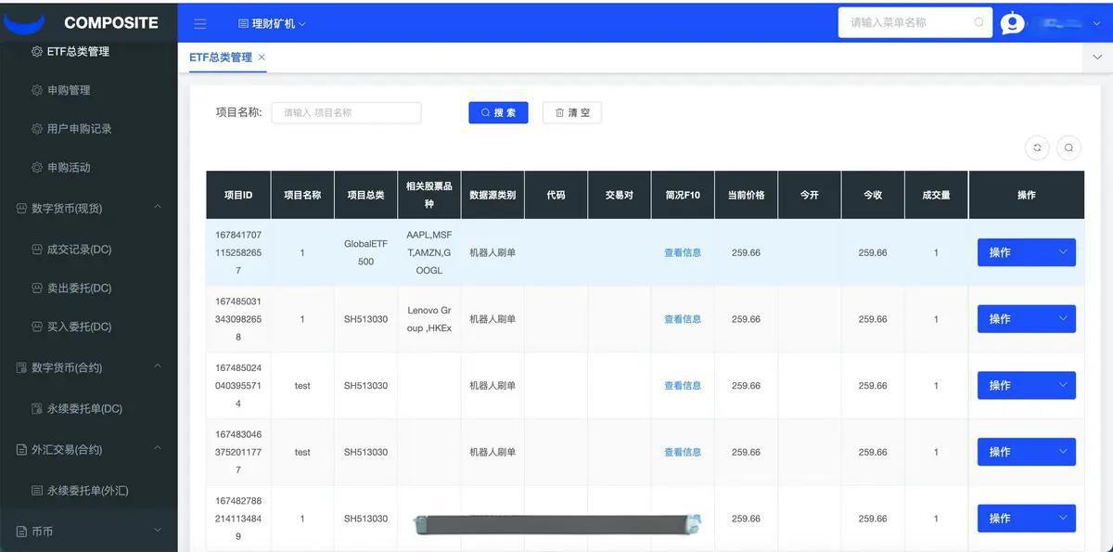The height and width of the screenshot is (552, 1113).
Task: Click the 项目ID column header
Action: [238, 195]
